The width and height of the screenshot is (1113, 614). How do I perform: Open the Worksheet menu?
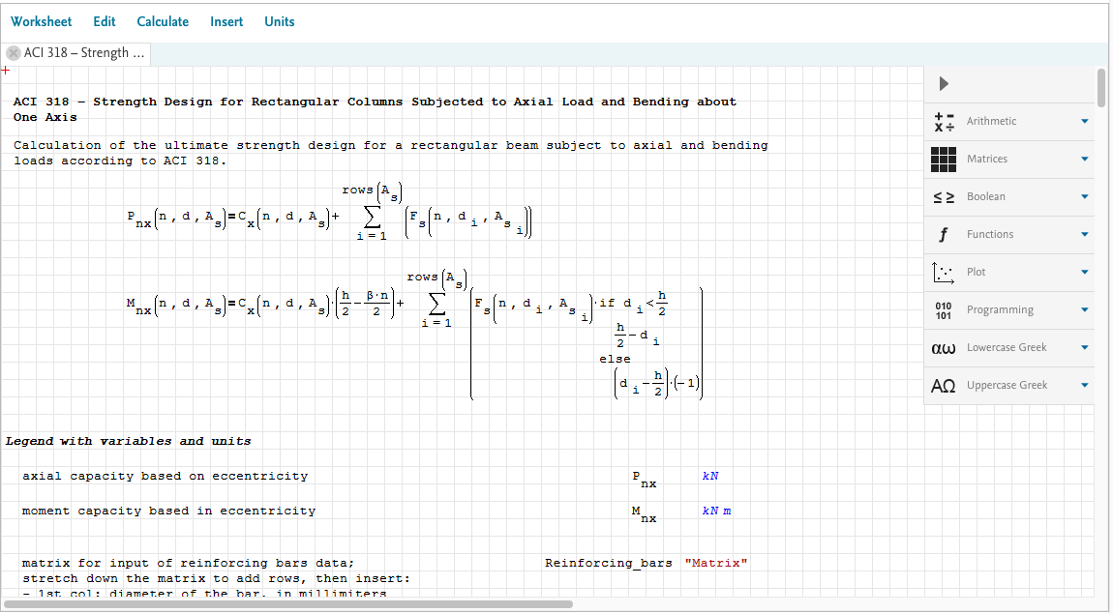point(41,21)
